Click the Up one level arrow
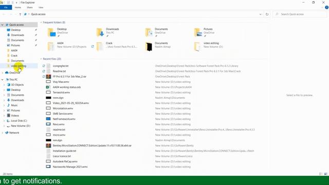The width and height of the screenshot is (329, 185). click(x=20, y=14)
